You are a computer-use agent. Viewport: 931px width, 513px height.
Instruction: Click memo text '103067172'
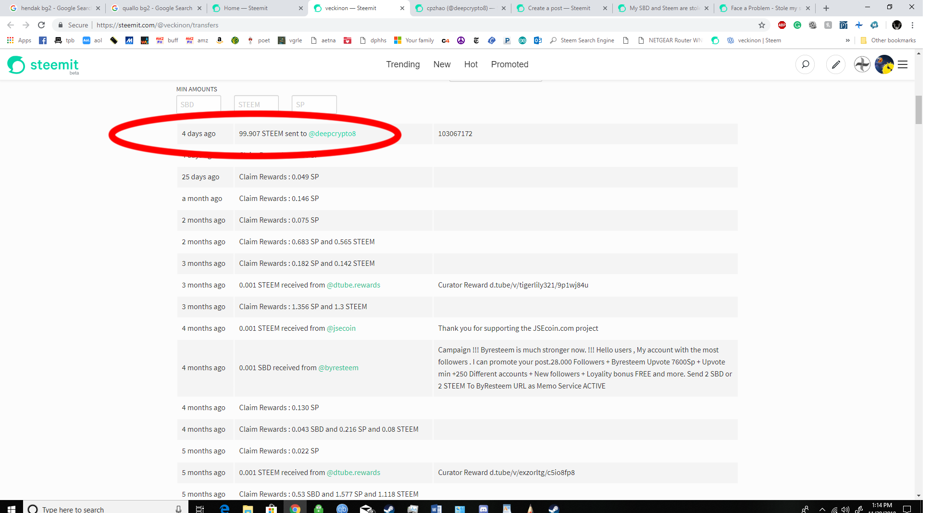click(x=455, y=134)
